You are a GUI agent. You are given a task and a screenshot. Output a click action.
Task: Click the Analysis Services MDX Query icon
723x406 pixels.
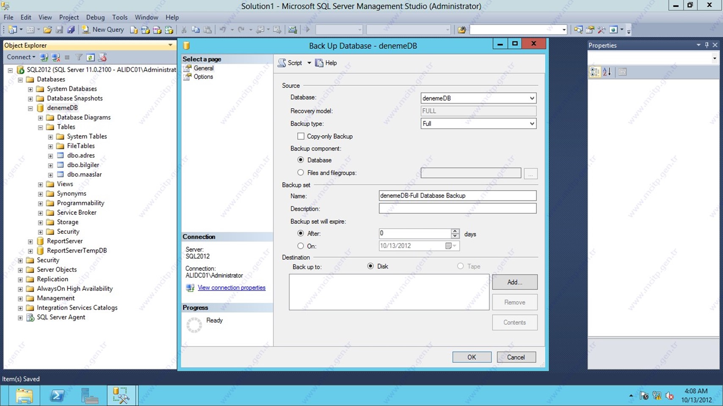click(x=145, y=30)
